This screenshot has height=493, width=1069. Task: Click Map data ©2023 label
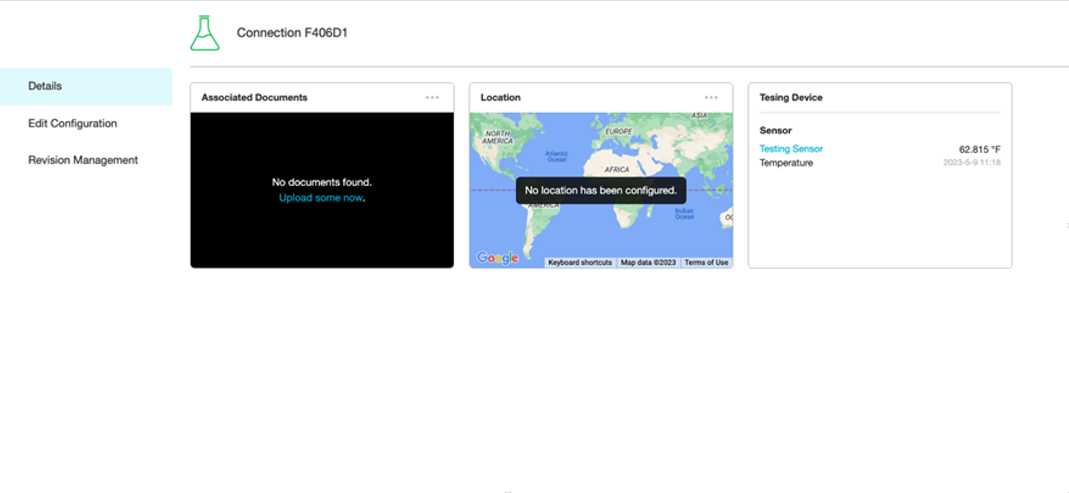[x=648, y=262]
